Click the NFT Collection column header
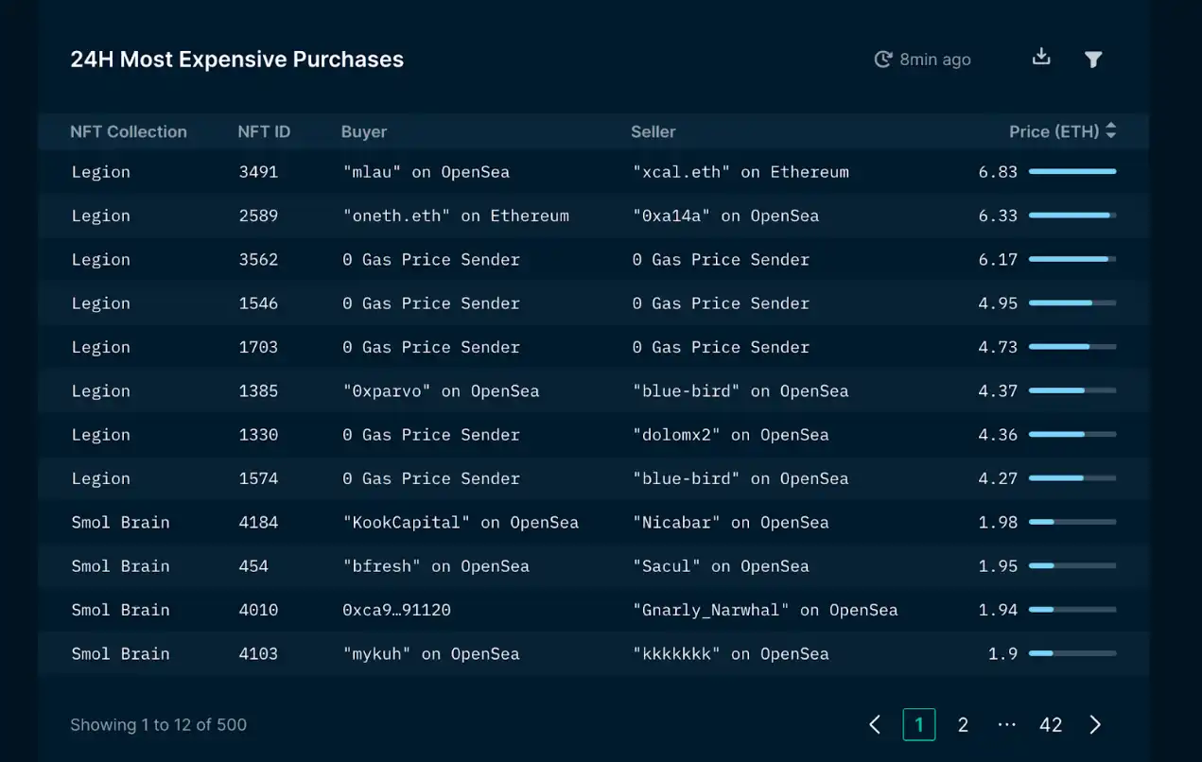 pos(129,131)
